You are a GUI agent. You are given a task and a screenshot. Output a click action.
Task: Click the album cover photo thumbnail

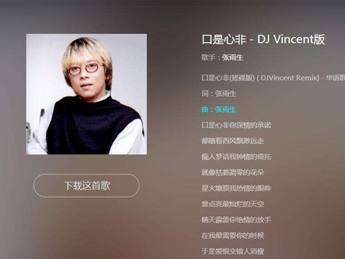(x=86, y=94)
